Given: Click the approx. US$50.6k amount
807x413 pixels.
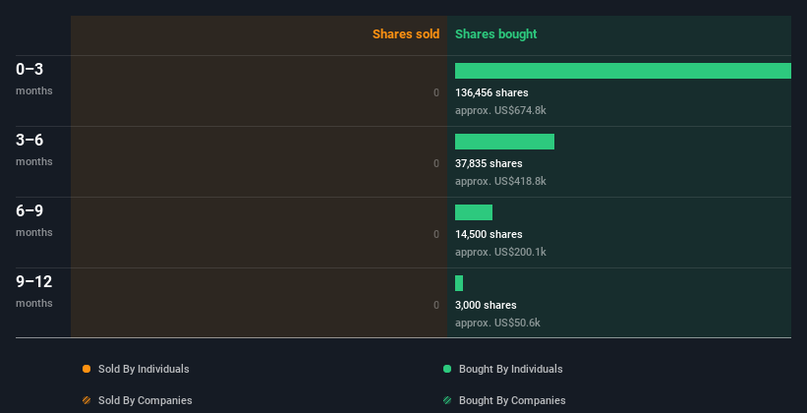Looking at the screenshot, I should click(x=497, y=323).
